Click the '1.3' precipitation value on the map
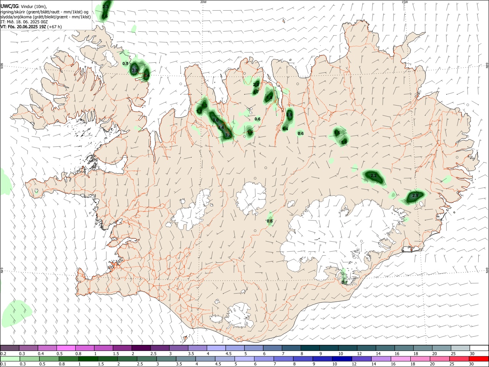 click(204, 106)
